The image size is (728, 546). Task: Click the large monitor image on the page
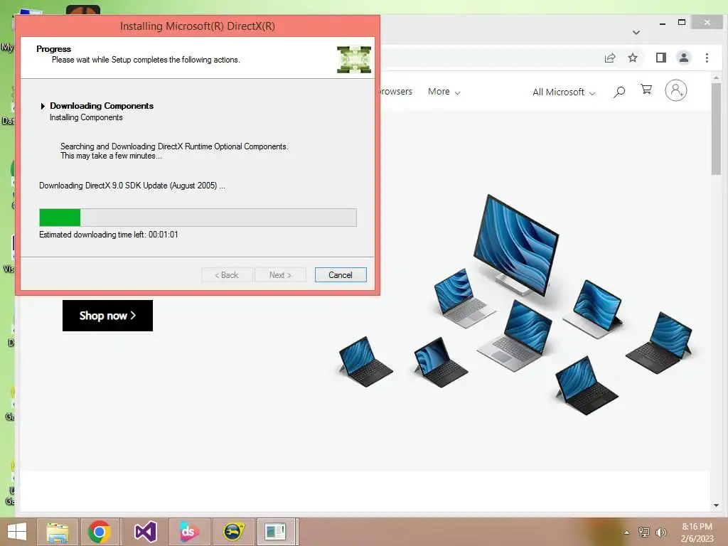coord(516,245)
